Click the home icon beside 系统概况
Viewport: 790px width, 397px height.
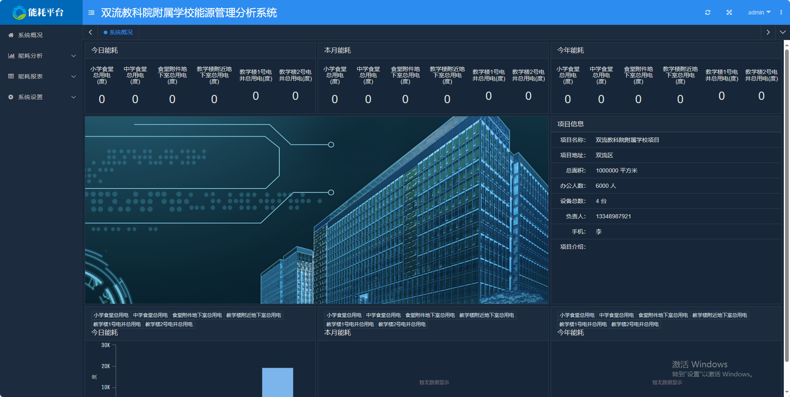click(x=11, y=35)
